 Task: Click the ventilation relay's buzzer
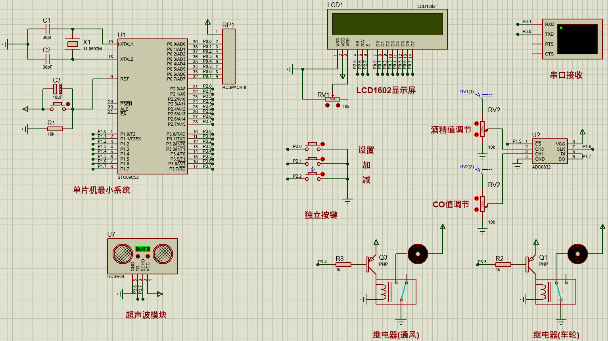click(x=418, y=254)
